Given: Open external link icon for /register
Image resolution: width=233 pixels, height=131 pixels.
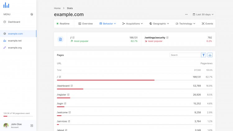Looking at the screenshot, I should click(68, 95).
